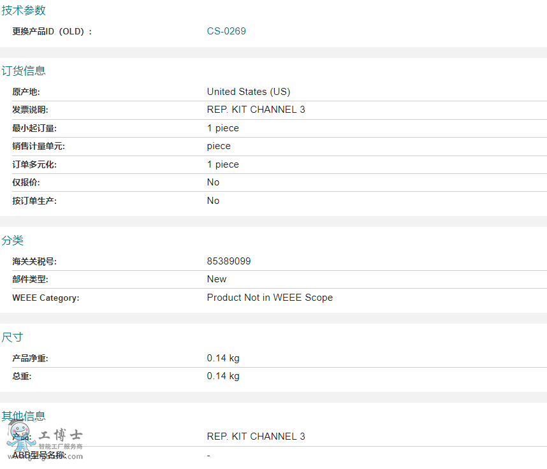Click the New value for 部件类型
The image size is (547, 469).
pos(216,279)
